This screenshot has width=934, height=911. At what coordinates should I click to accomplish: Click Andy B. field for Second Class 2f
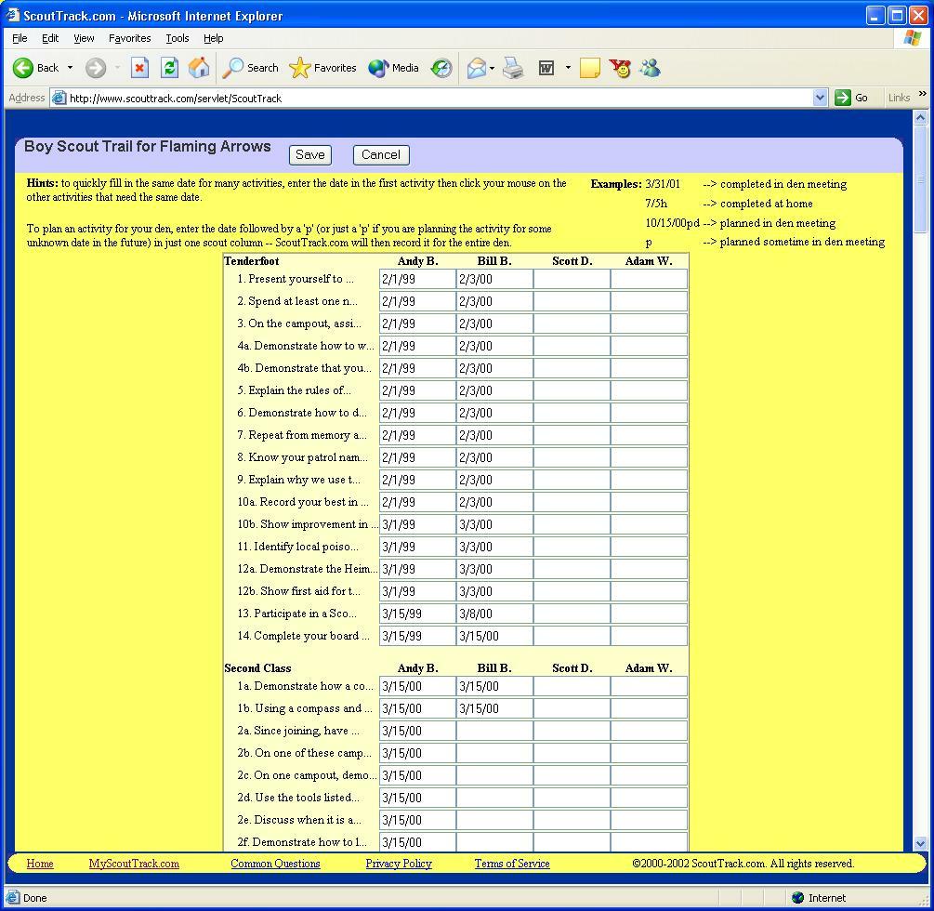click(x=417, y=842)
